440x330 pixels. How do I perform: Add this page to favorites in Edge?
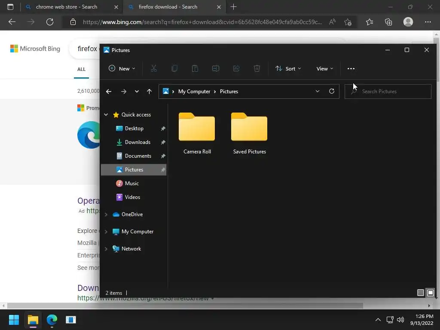pyautogui.click(x=348, y=22)
